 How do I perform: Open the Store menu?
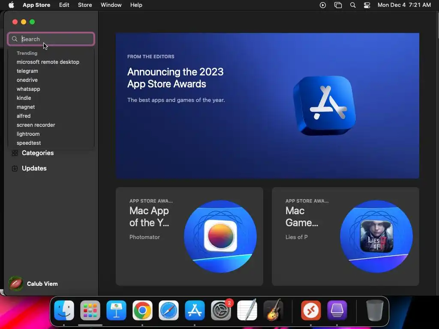click(x=85, y=5)
